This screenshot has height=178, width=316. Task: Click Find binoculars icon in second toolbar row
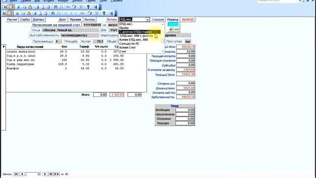(53, 13)
